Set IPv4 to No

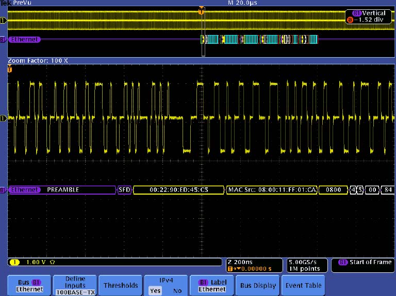coord(177,291)
